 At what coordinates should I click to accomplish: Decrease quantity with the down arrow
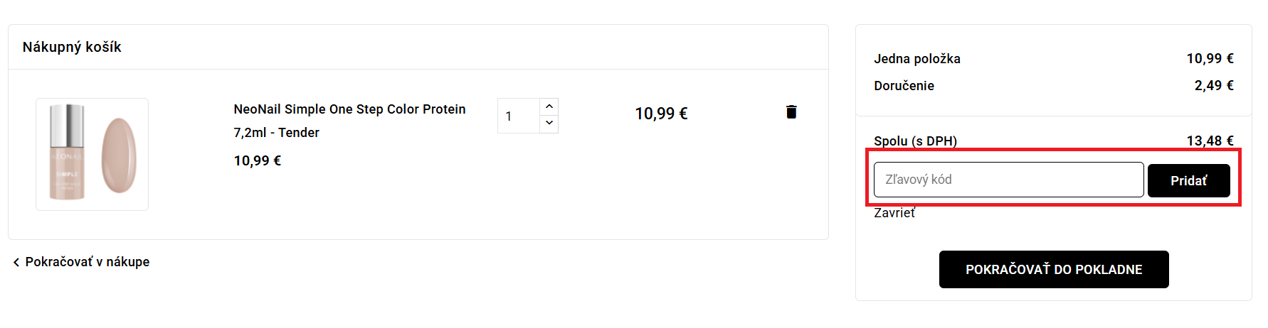549,123
